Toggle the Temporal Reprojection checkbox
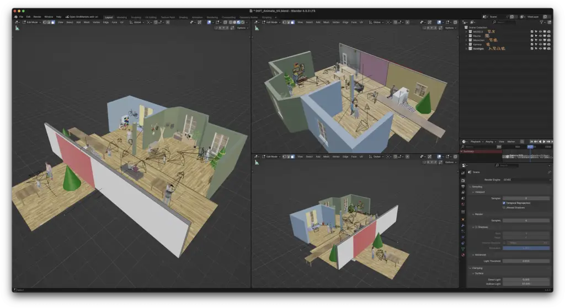 pos(504,203)
